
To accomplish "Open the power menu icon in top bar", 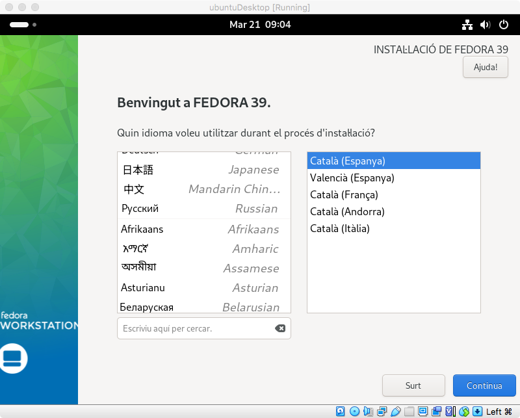I will click(x=503, y=25).
